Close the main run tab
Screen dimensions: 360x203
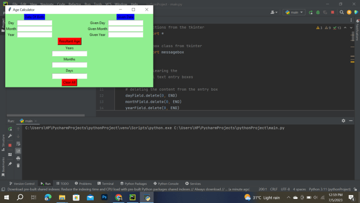click(x=35, y=121)
